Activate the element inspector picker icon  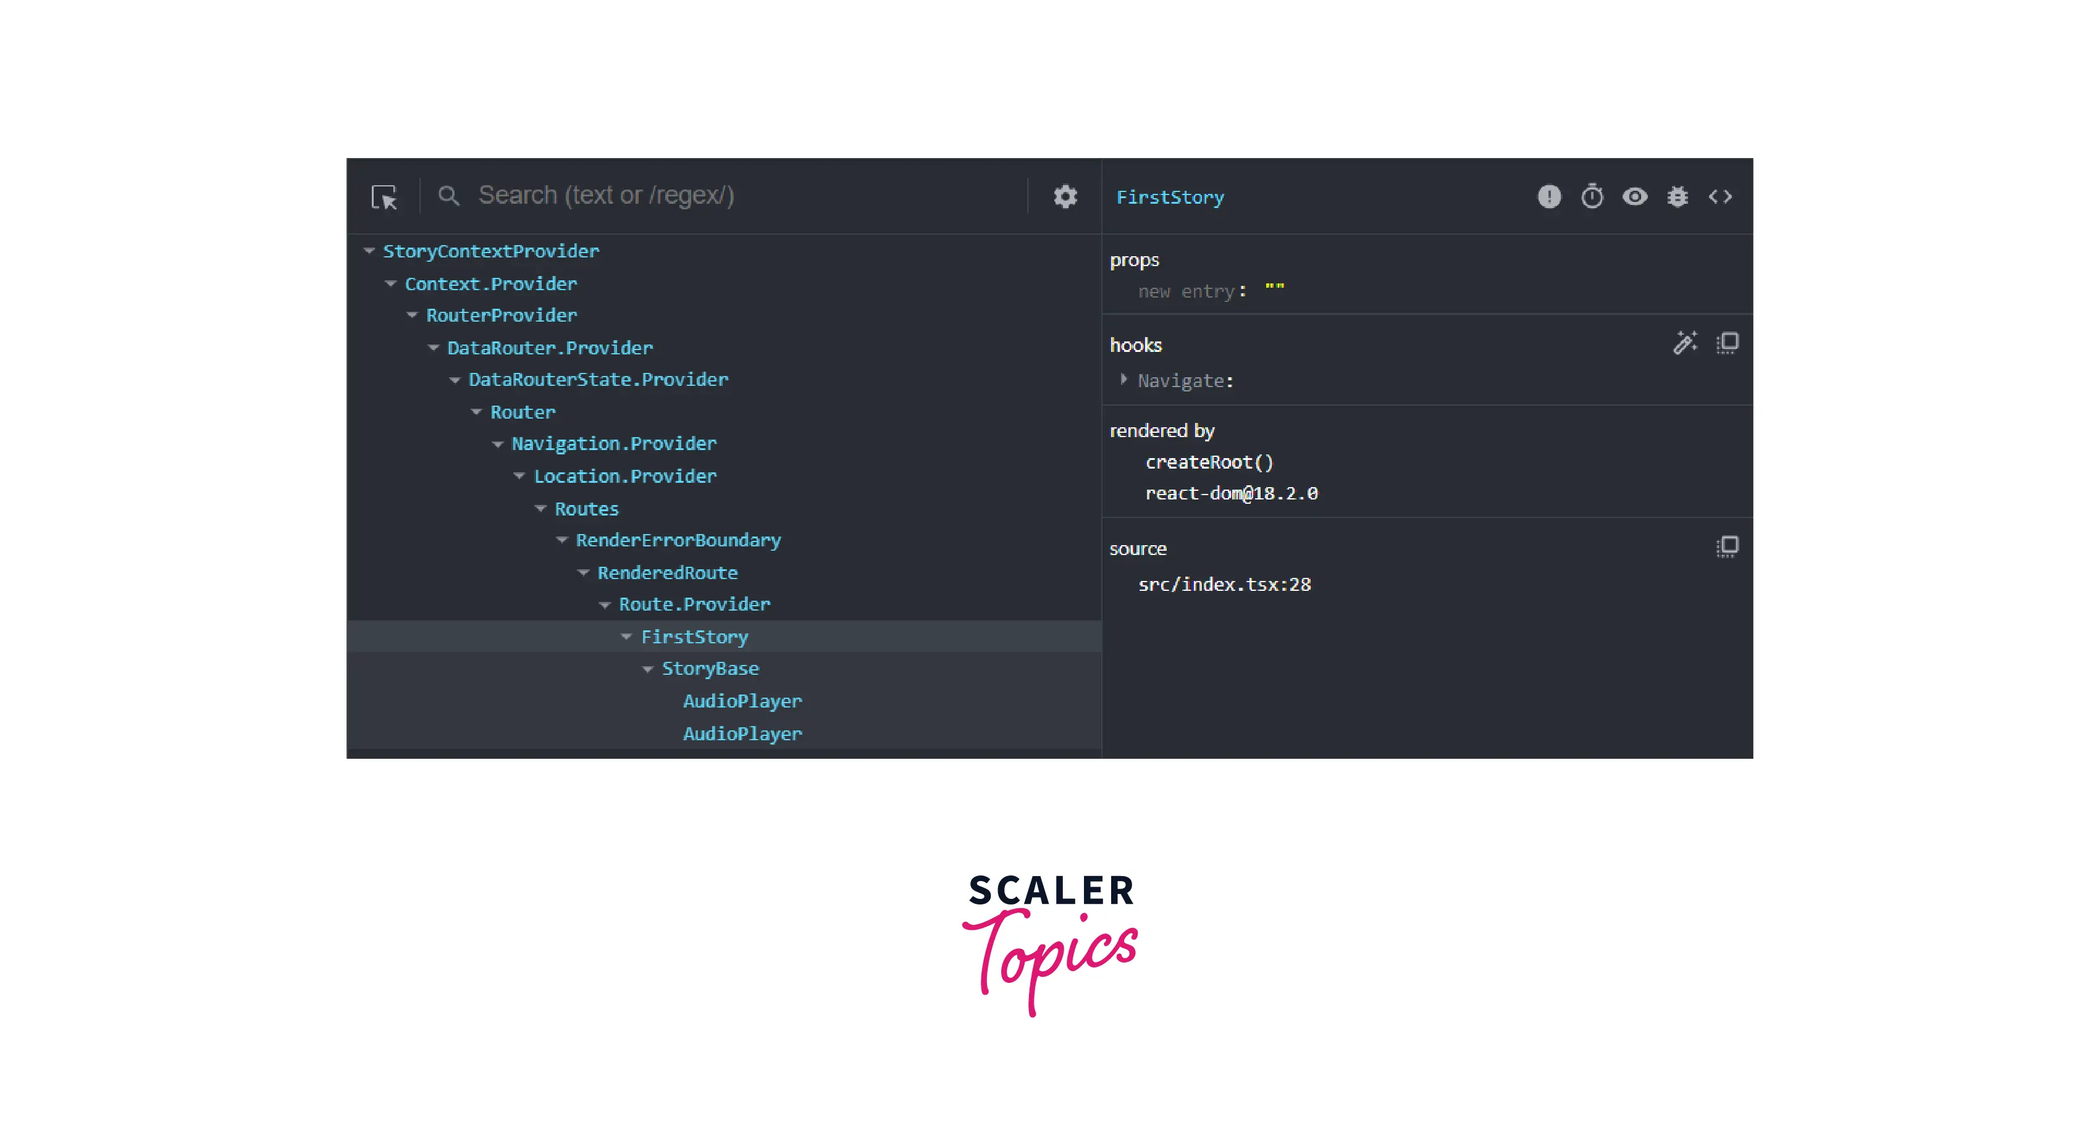click(384, 197)
